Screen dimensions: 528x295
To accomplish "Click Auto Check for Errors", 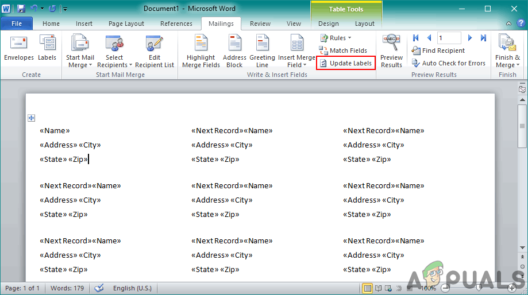I will tap(449, 63).
